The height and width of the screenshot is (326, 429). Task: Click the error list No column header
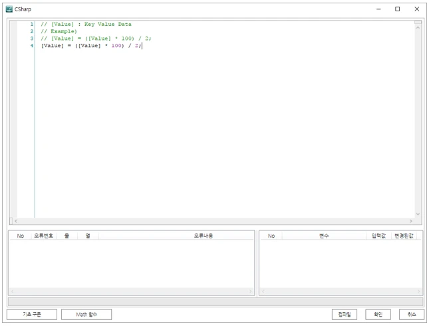[x=21, y=236]
